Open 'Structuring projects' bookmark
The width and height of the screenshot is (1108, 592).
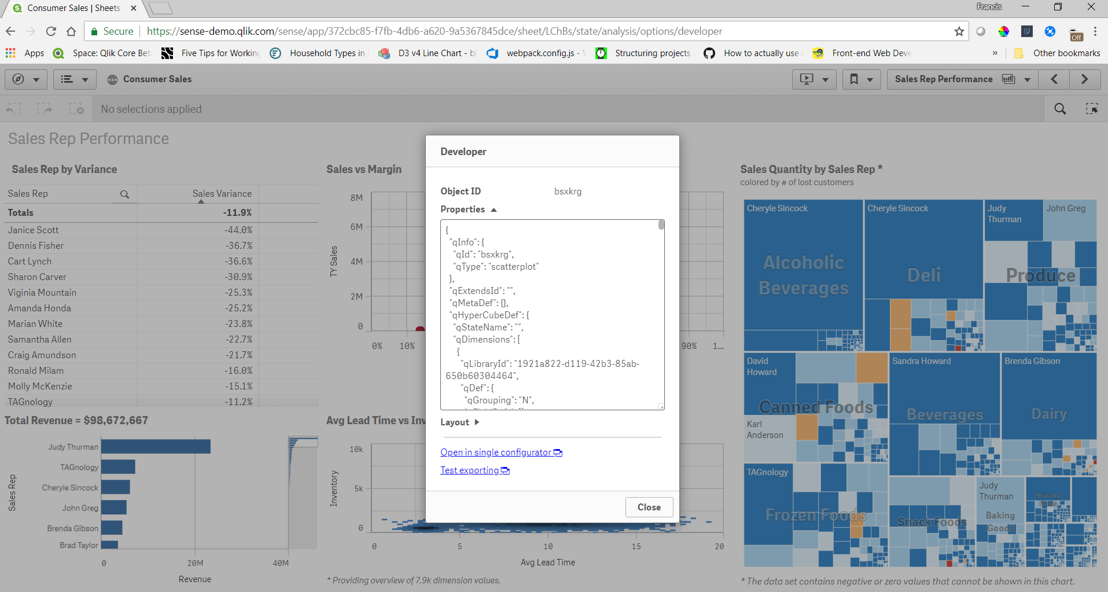click(644, 53)
